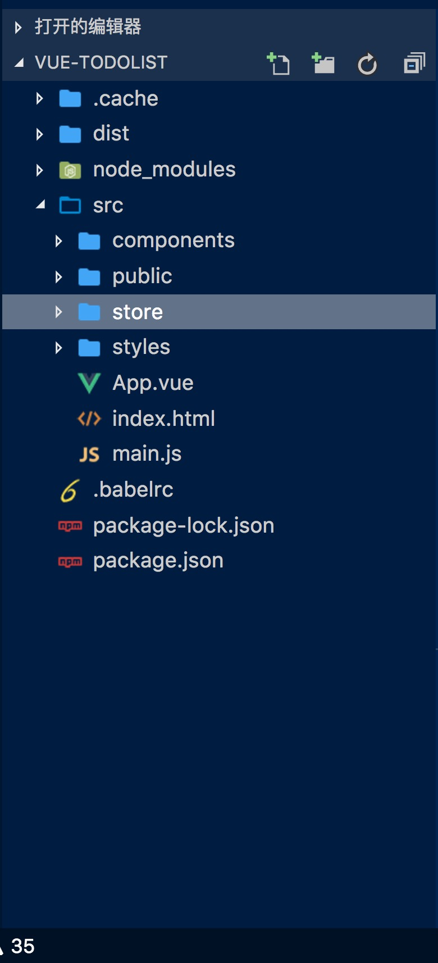Screen dimensions: 438x963
Task: Click the Babel icon beside .babelrc
Action: (70, 490)
